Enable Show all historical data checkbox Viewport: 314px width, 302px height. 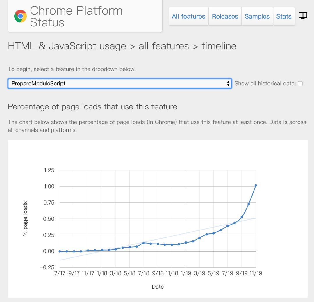(x=300, y=84)
